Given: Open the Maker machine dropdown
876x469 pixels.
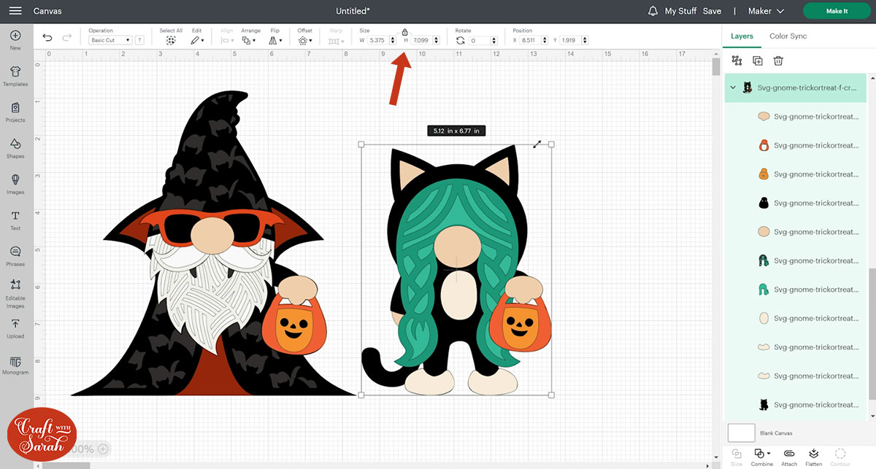Looking at the screenshot, I should [x=765, y=11].
